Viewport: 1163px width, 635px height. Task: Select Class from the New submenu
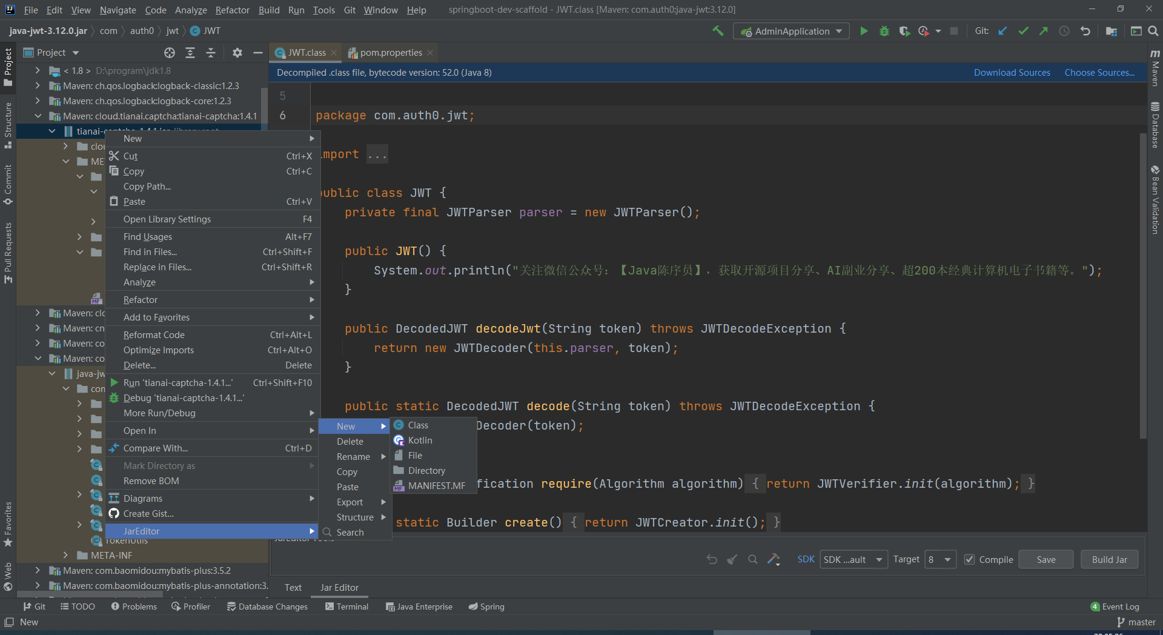pyautogui.click(x=418, y=425)
